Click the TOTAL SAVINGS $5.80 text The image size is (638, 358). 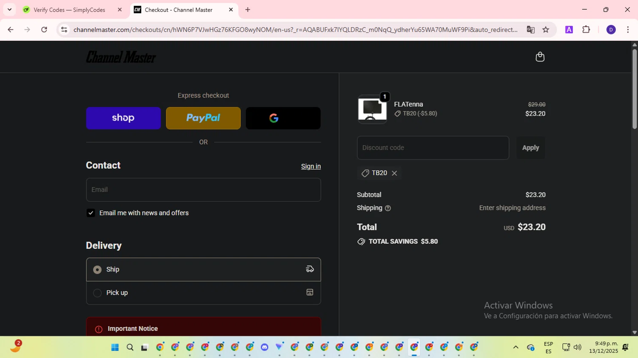pos(403,242)
